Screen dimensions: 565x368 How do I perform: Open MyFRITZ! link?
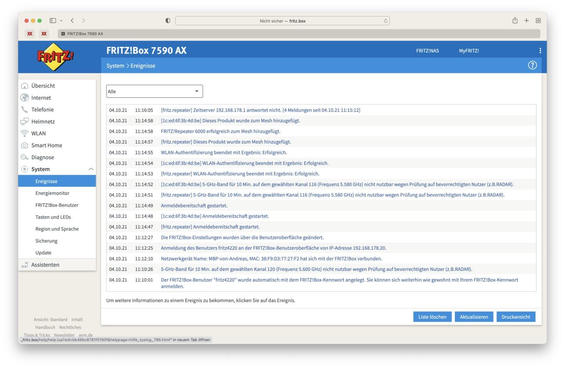[x=469, y=51]
